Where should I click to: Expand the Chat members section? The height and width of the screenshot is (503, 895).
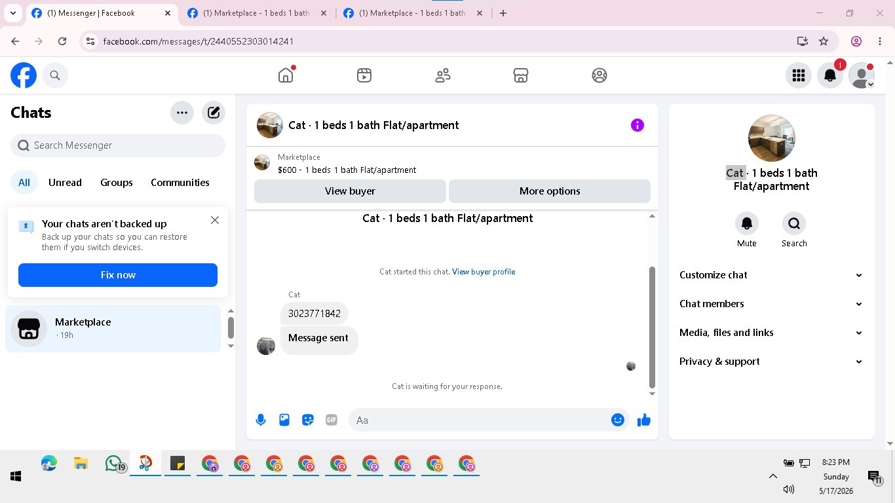pyautogui.click(x=771, y=304)
